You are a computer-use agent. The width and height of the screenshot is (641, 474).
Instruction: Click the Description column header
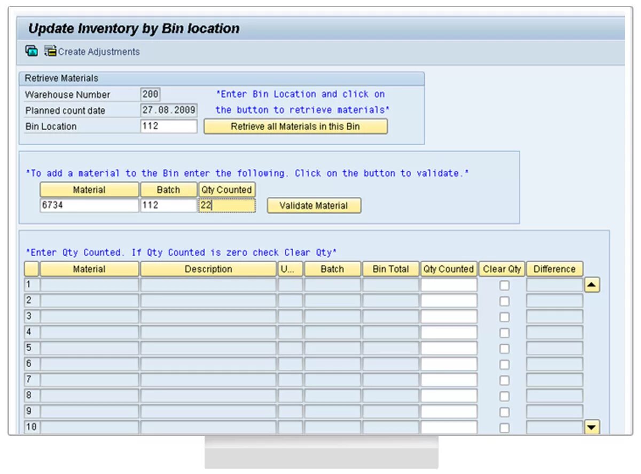[x=208, y=269]
